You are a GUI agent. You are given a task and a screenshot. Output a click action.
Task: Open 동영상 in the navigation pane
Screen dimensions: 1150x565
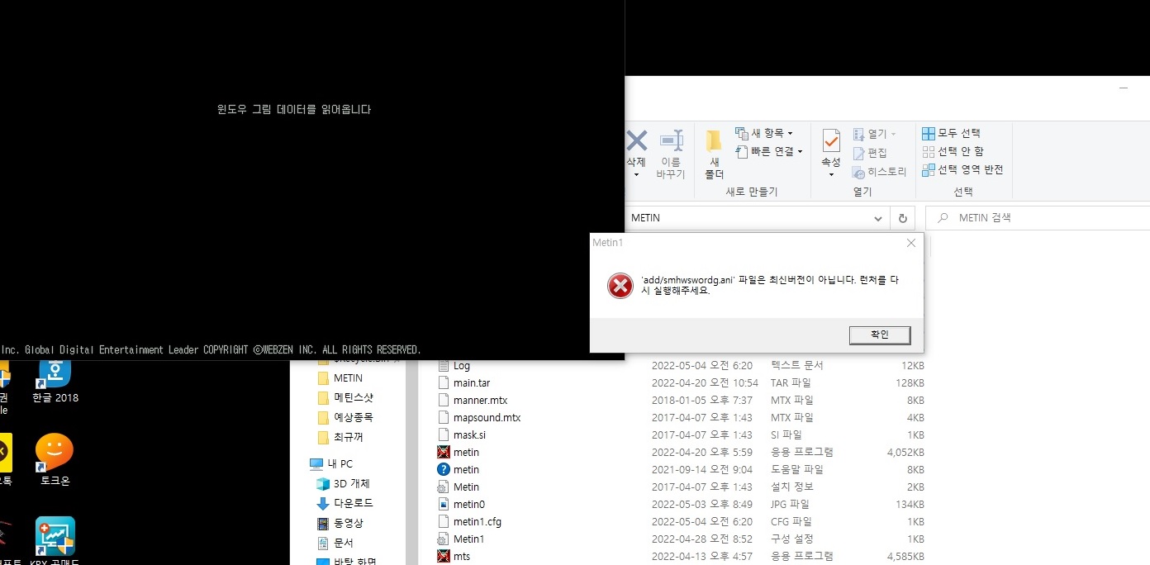348,523
